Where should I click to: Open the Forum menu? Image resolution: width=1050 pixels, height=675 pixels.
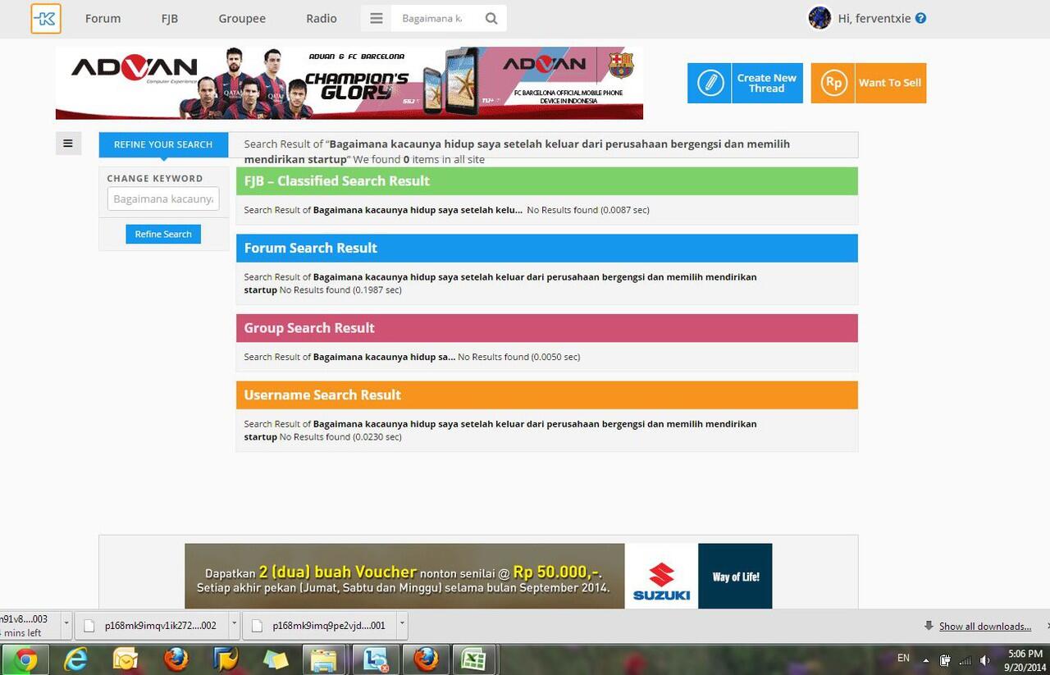coord(103,18)
